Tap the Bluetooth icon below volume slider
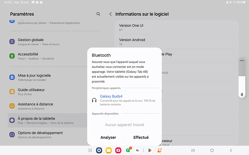Viewport: 249px width, 155px height. (242, 95)
